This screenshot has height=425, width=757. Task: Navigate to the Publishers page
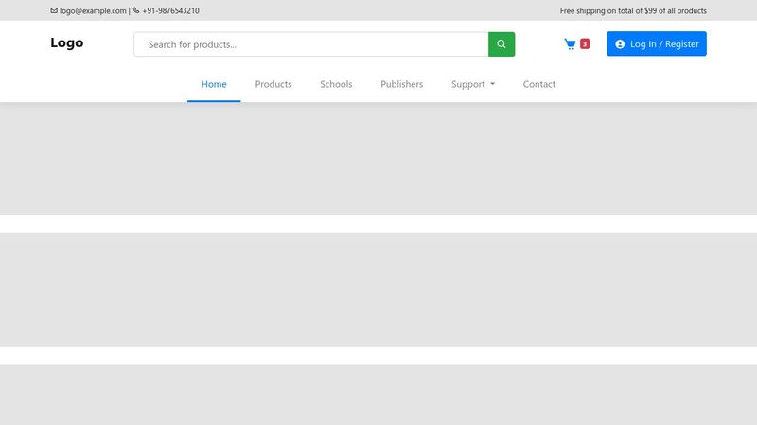[x=401, y=84]
